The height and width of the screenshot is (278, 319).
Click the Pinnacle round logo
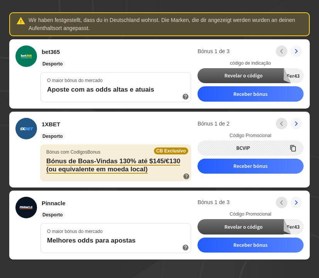point(26,207)
